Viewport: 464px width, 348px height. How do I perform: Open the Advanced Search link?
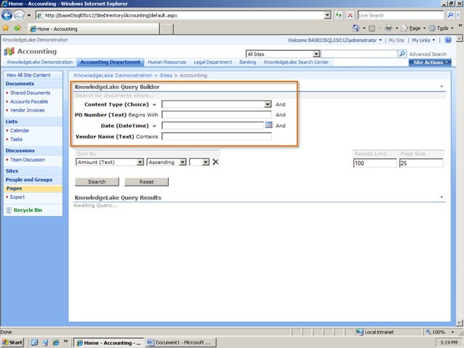pyautogui.click(x=428, y=54)
